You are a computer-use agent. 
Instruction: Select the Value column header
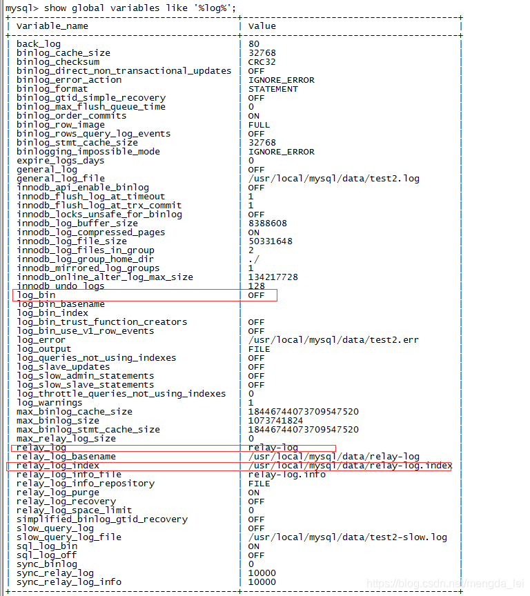(262, 26)
